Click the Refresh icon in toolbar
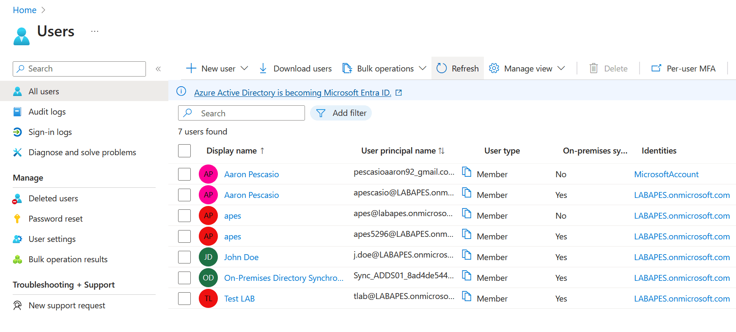The height and width of the screenshot is (332, 736). 442,69
